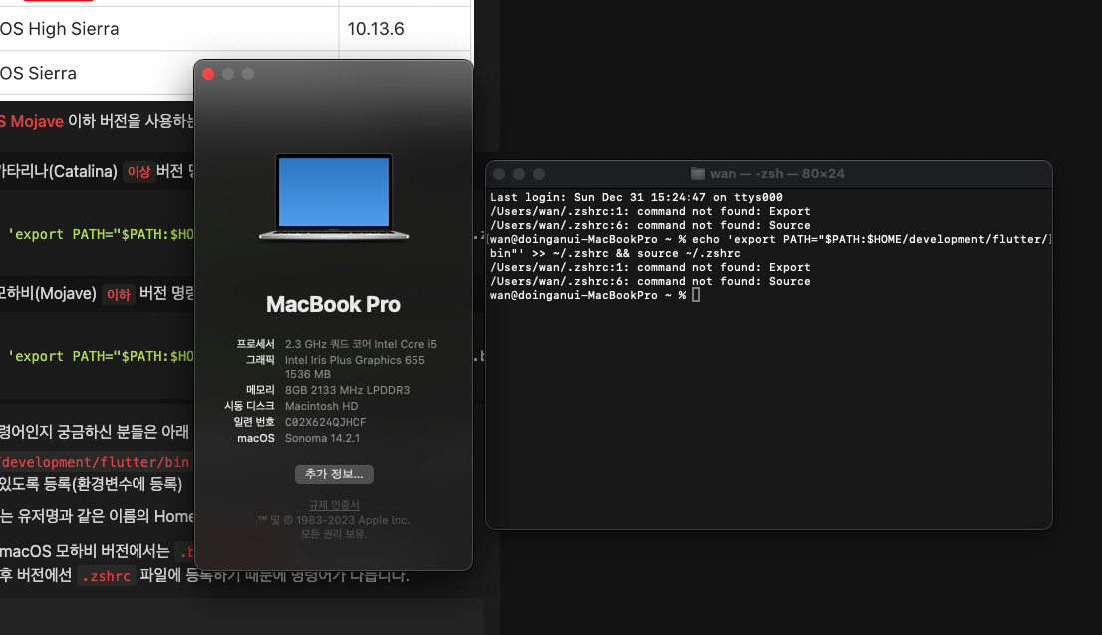Click first zshrc:1 Export error line in Terminal
Image resolution: width=1102 pixels, height=635 pixels.
(650, 211)
